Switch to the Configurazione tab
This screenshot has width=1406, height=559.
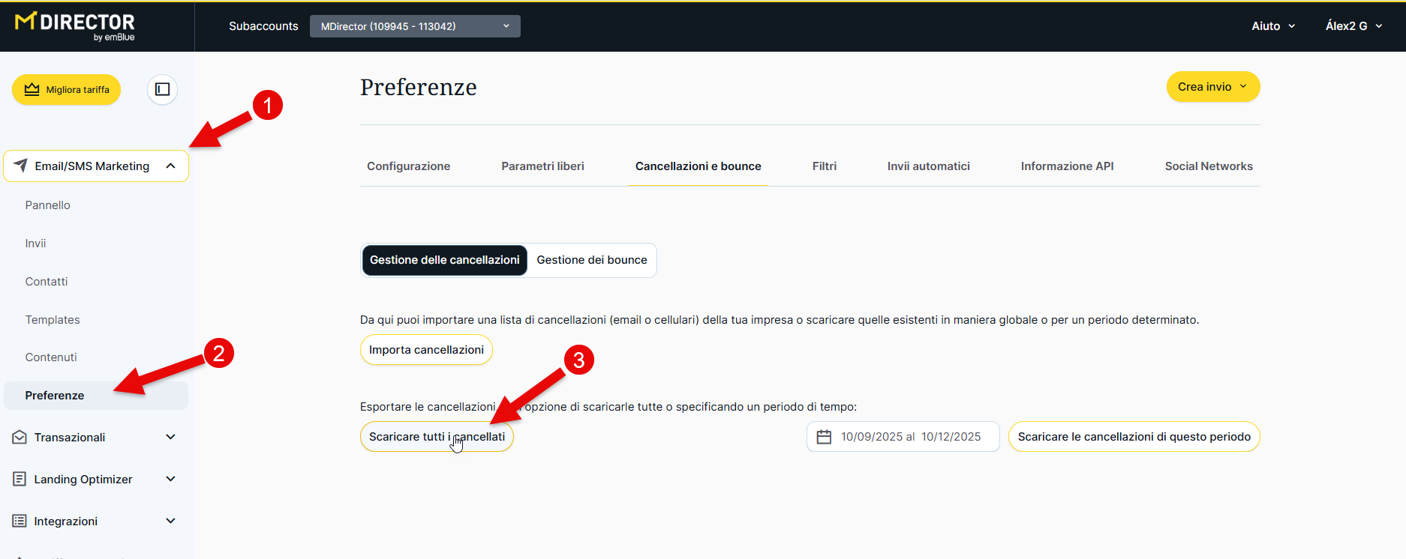408,166
